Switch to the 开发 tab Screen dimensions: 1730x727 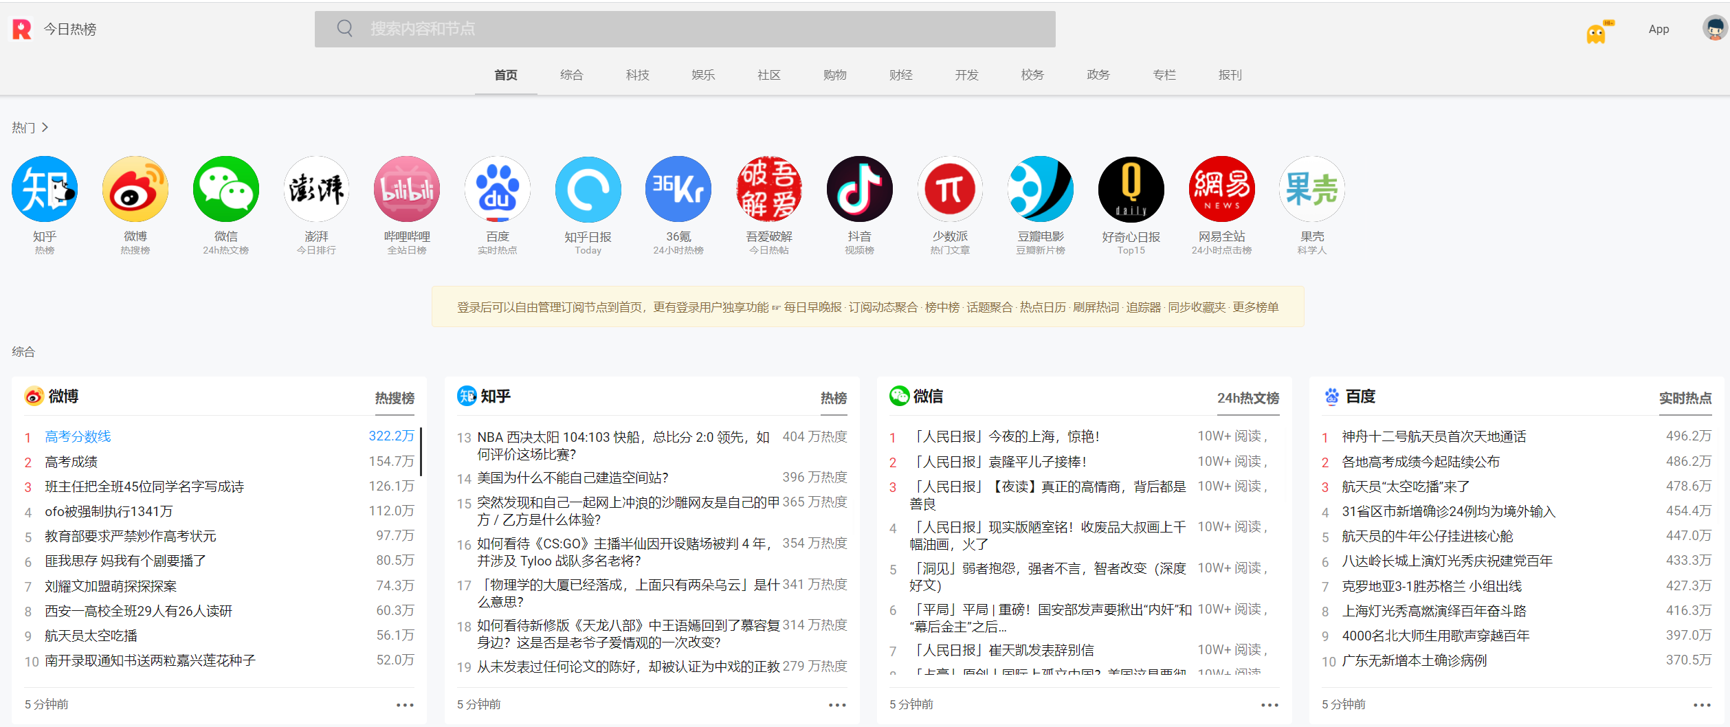tap(966, 75)
